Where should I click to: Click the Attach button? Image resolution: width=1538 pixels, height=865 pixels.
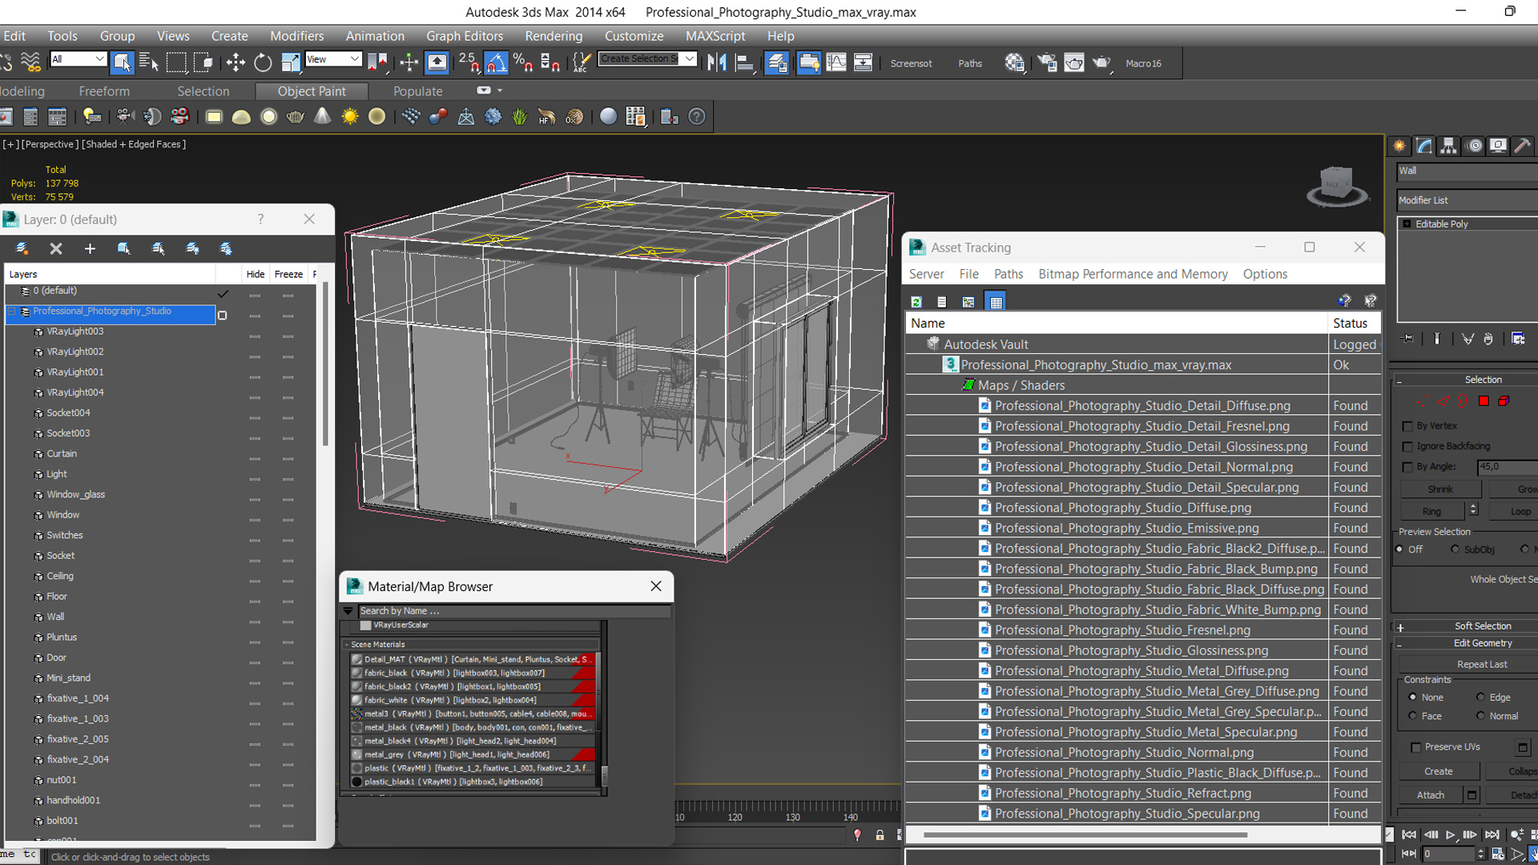click(x=1431, y=795)
